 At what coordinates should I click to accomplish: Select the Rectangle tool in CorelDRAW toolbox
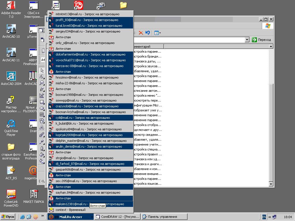(42, 102)
